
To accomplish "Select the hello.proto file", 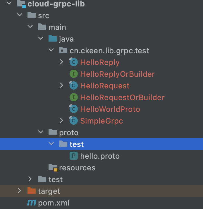I will pos(100,156).
